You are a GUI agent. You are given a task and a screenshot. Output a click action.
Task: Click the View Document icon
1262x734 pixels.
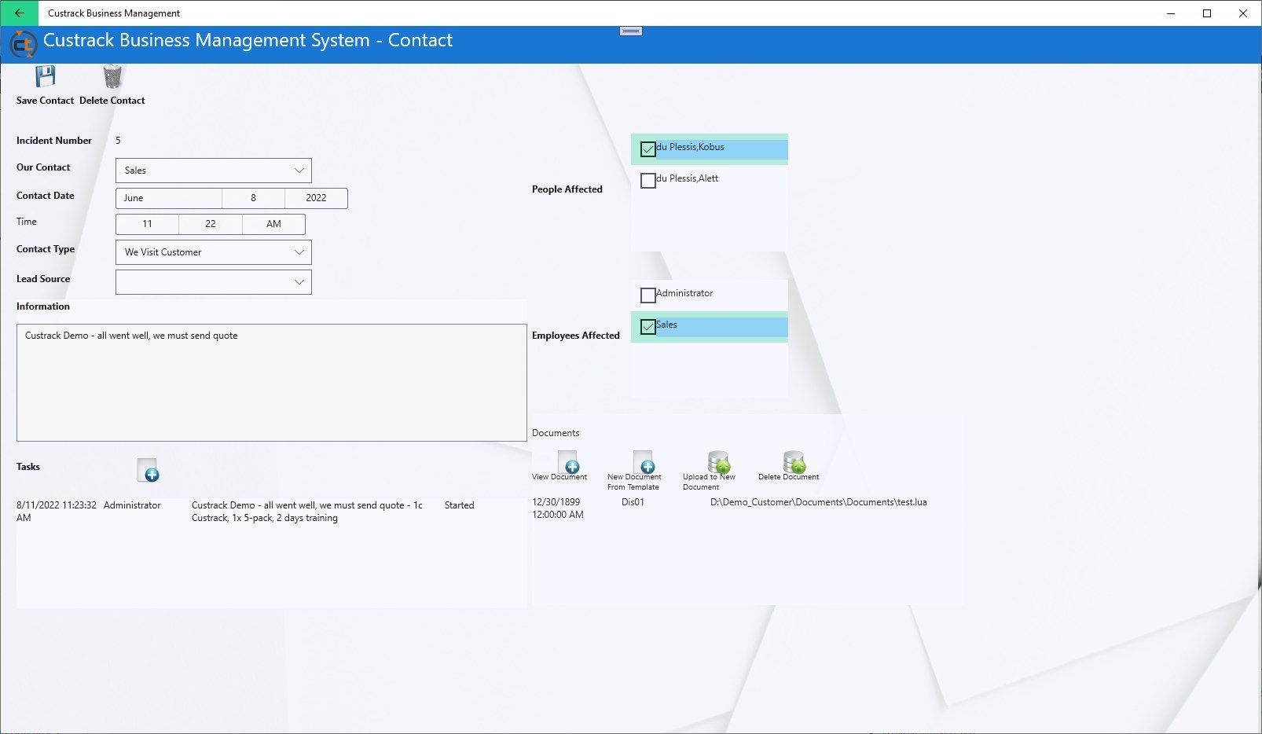(568, 461)
